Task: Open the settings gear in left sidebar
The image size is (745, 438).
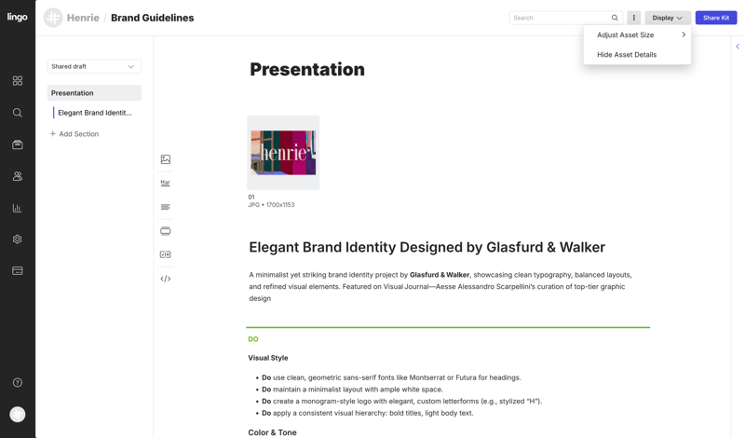Action: (17, 240)
